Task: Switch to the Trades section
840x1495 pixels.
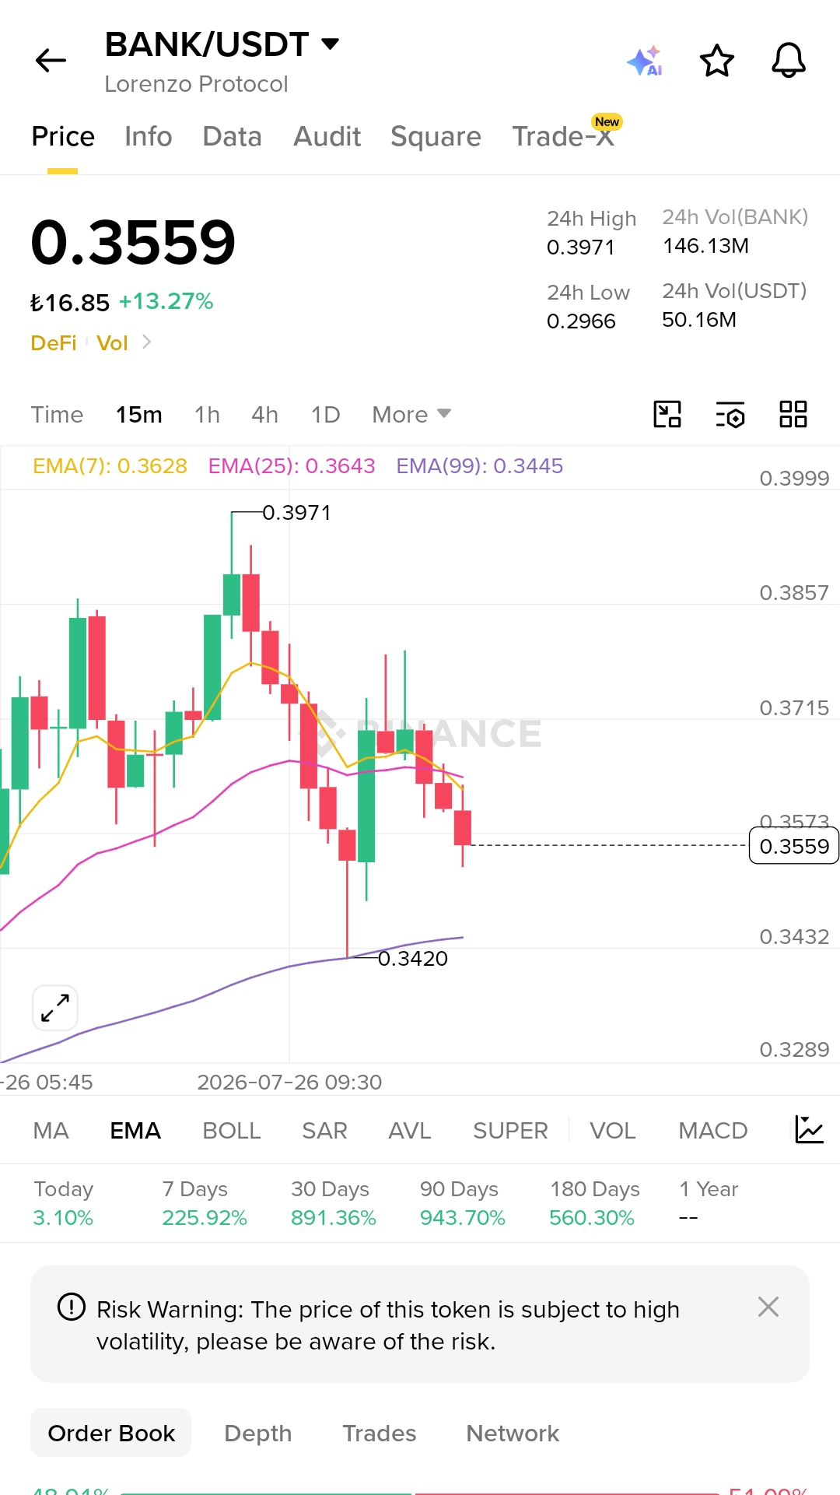Action: click(x=380, y=1433)
